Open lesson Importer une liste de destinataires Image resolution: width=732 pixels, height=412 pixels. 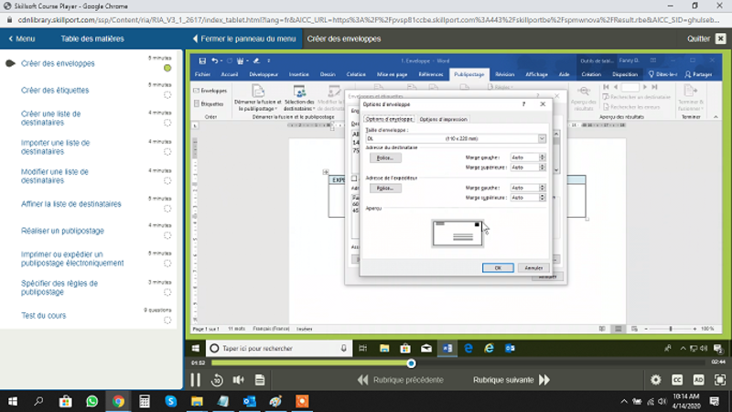[x=55, y=147]
